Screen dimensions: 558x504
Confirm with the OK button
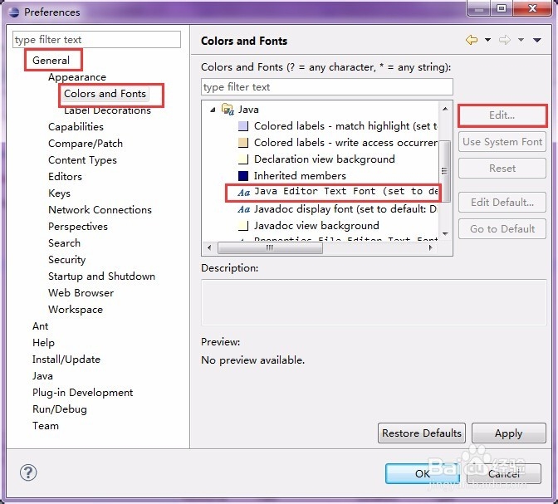pyautogui.click(x=423, y=474)
